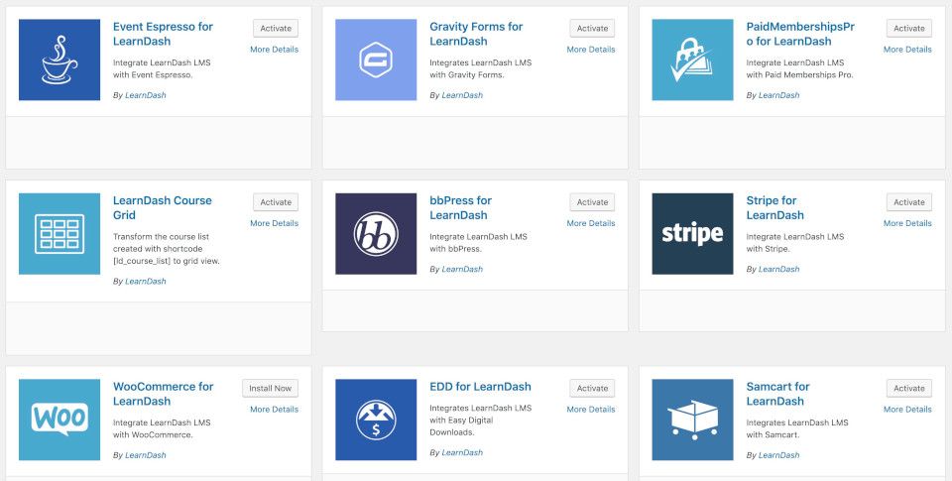This screenshot has width=952, height=481.
Task: Click LearnDash author link under Course Grid
Action: (146, 282)
